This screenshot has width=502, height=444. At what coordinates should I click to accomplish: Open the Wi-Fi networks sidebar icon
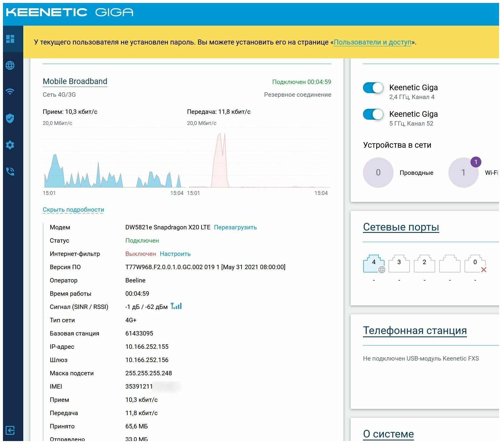click(10, 92)
